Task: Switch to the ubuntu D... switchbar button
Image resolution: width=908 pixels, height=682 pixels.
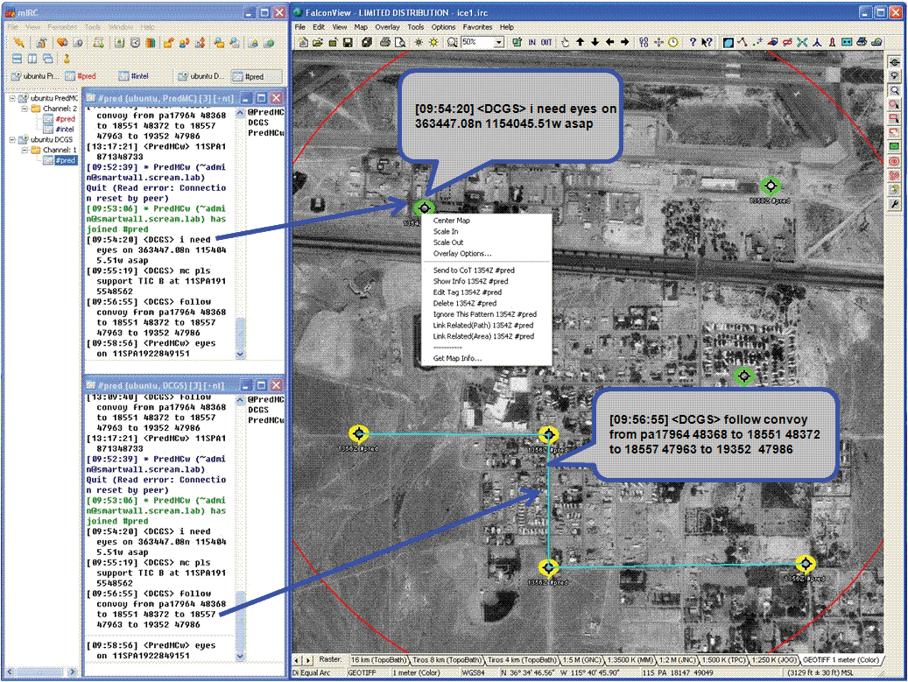Action: [201, 76]
